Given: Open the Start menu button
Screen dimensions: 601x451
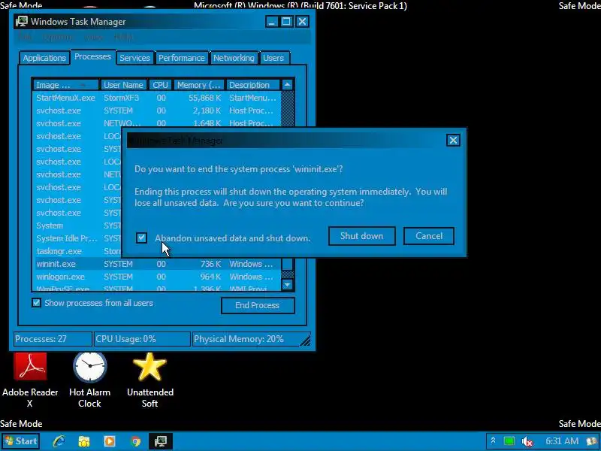Looking at the screenshot, I should [21, 441].
